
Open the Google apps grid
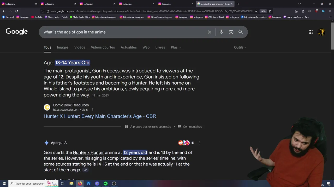[311, 32]
